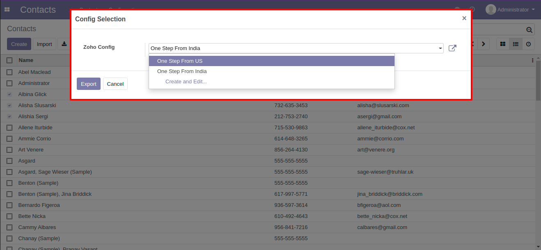The image size is (541, 250).
Task: Check the Art Venere row checkbox
Action: pos(9,150)
